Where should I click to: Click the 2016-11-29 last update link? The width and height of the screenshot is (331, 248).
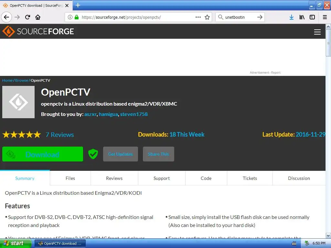(310, 135)
